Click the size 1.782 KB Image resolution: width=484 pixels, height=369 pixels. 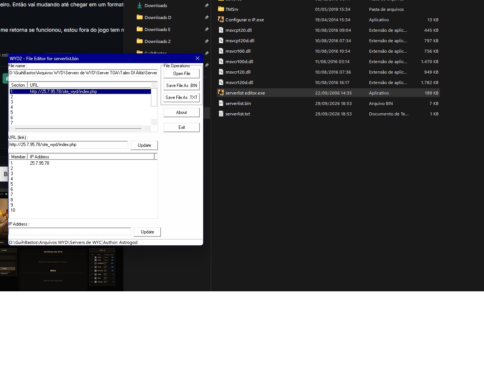[x=430, y=83]
